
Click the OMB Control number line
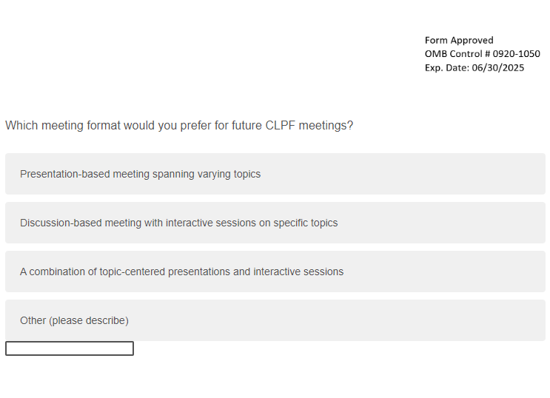click(x=482, y=54)
